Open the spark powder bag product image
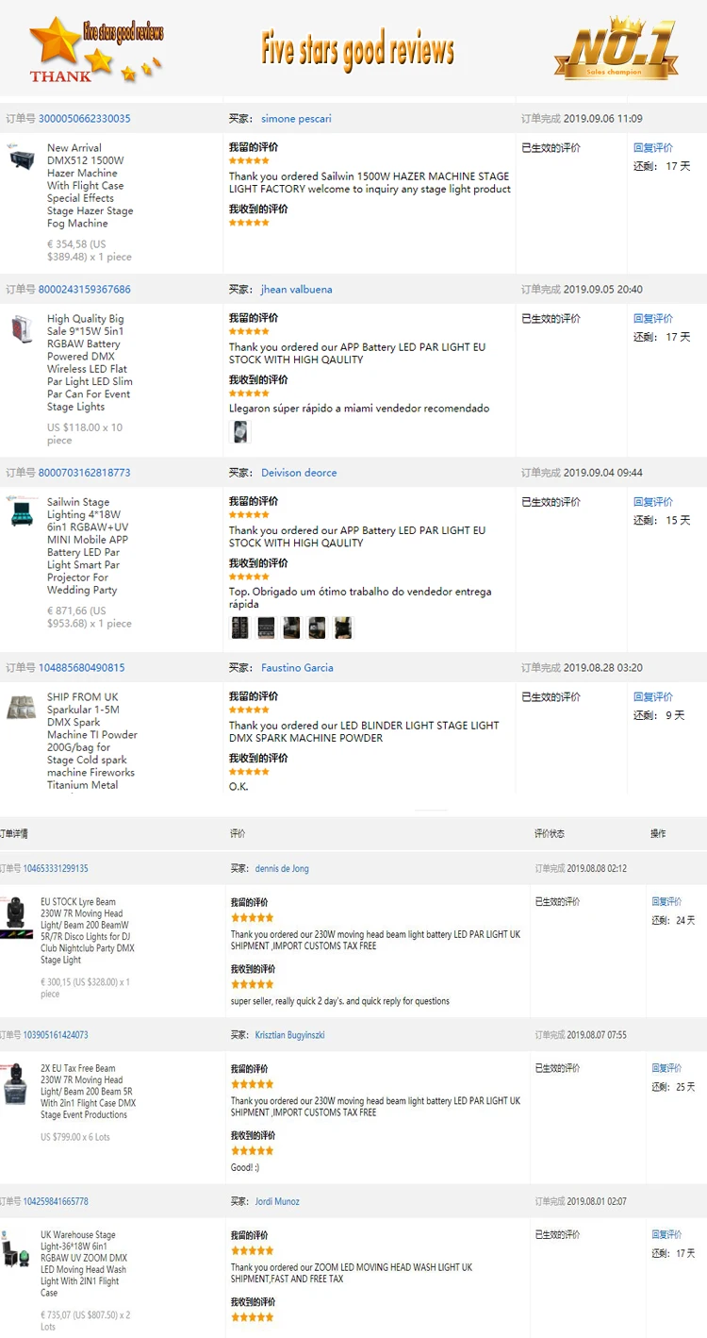Screen dimensions: 707x1338 pyautogui.click(x=20, y=708)
